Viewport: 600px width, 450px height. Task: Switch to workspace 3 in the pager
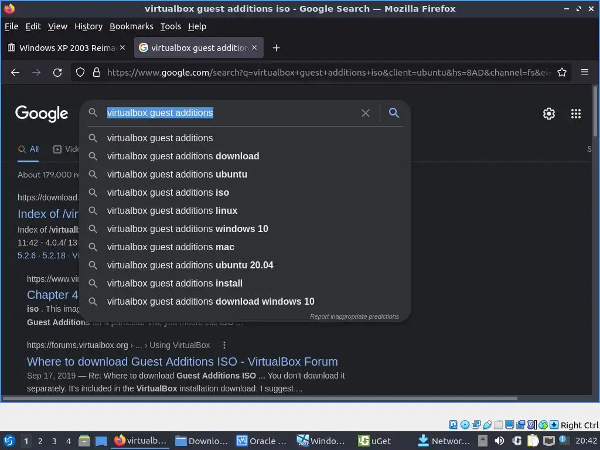(x=54, y=441)
